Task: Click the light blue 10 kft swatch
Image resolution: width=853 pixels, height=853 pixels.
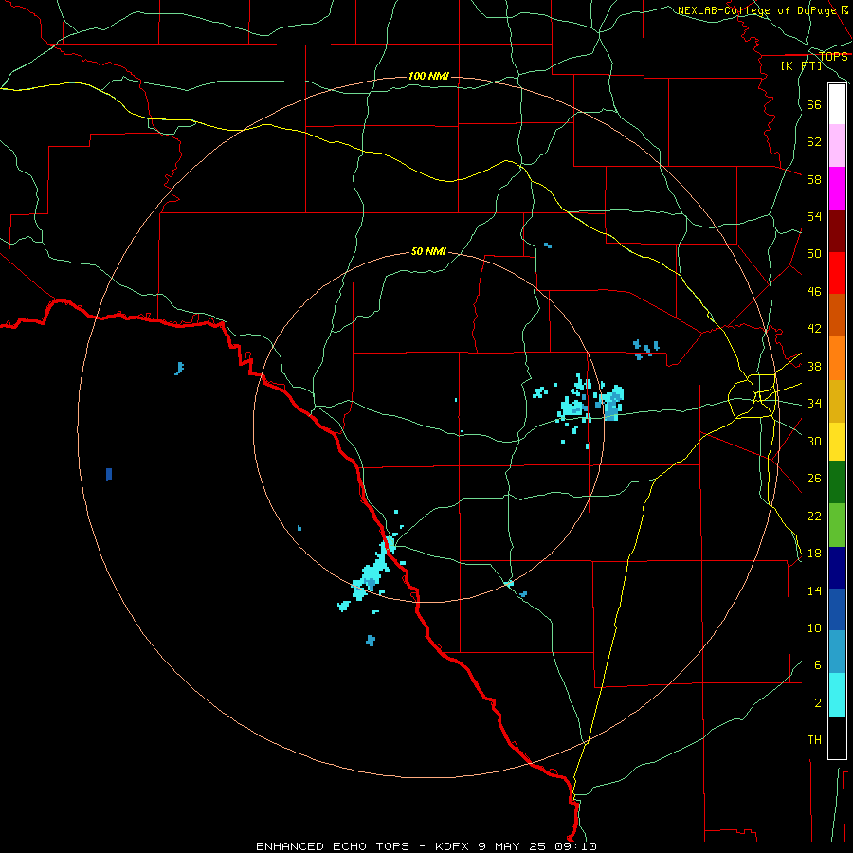Action: pyautogui.click(x=837, y=651)
